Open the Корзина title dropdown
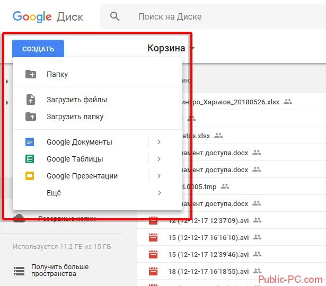The width and height of the screenshot is (326, 286). (x=193, y=48)
